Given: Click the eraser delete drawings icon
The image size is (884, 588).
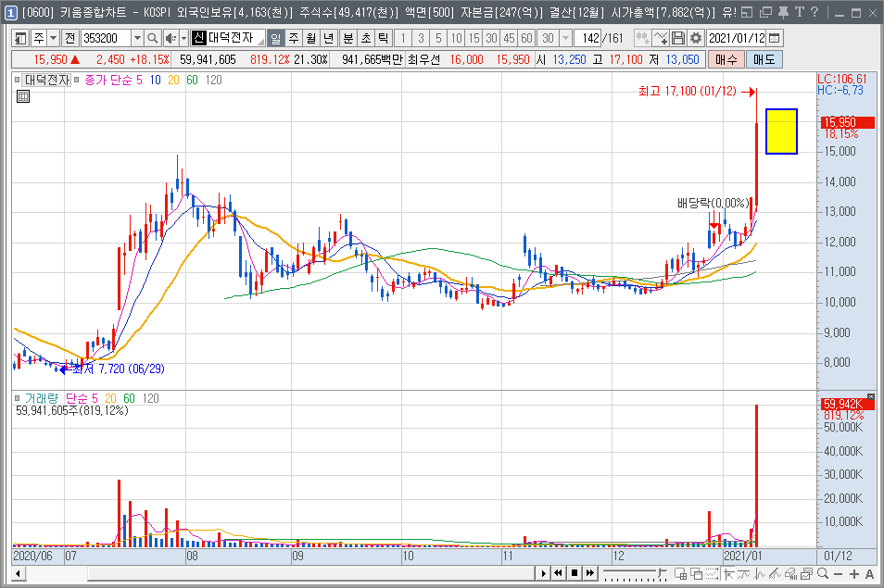Looking at the screenshot, I should [x=790, y=574].
